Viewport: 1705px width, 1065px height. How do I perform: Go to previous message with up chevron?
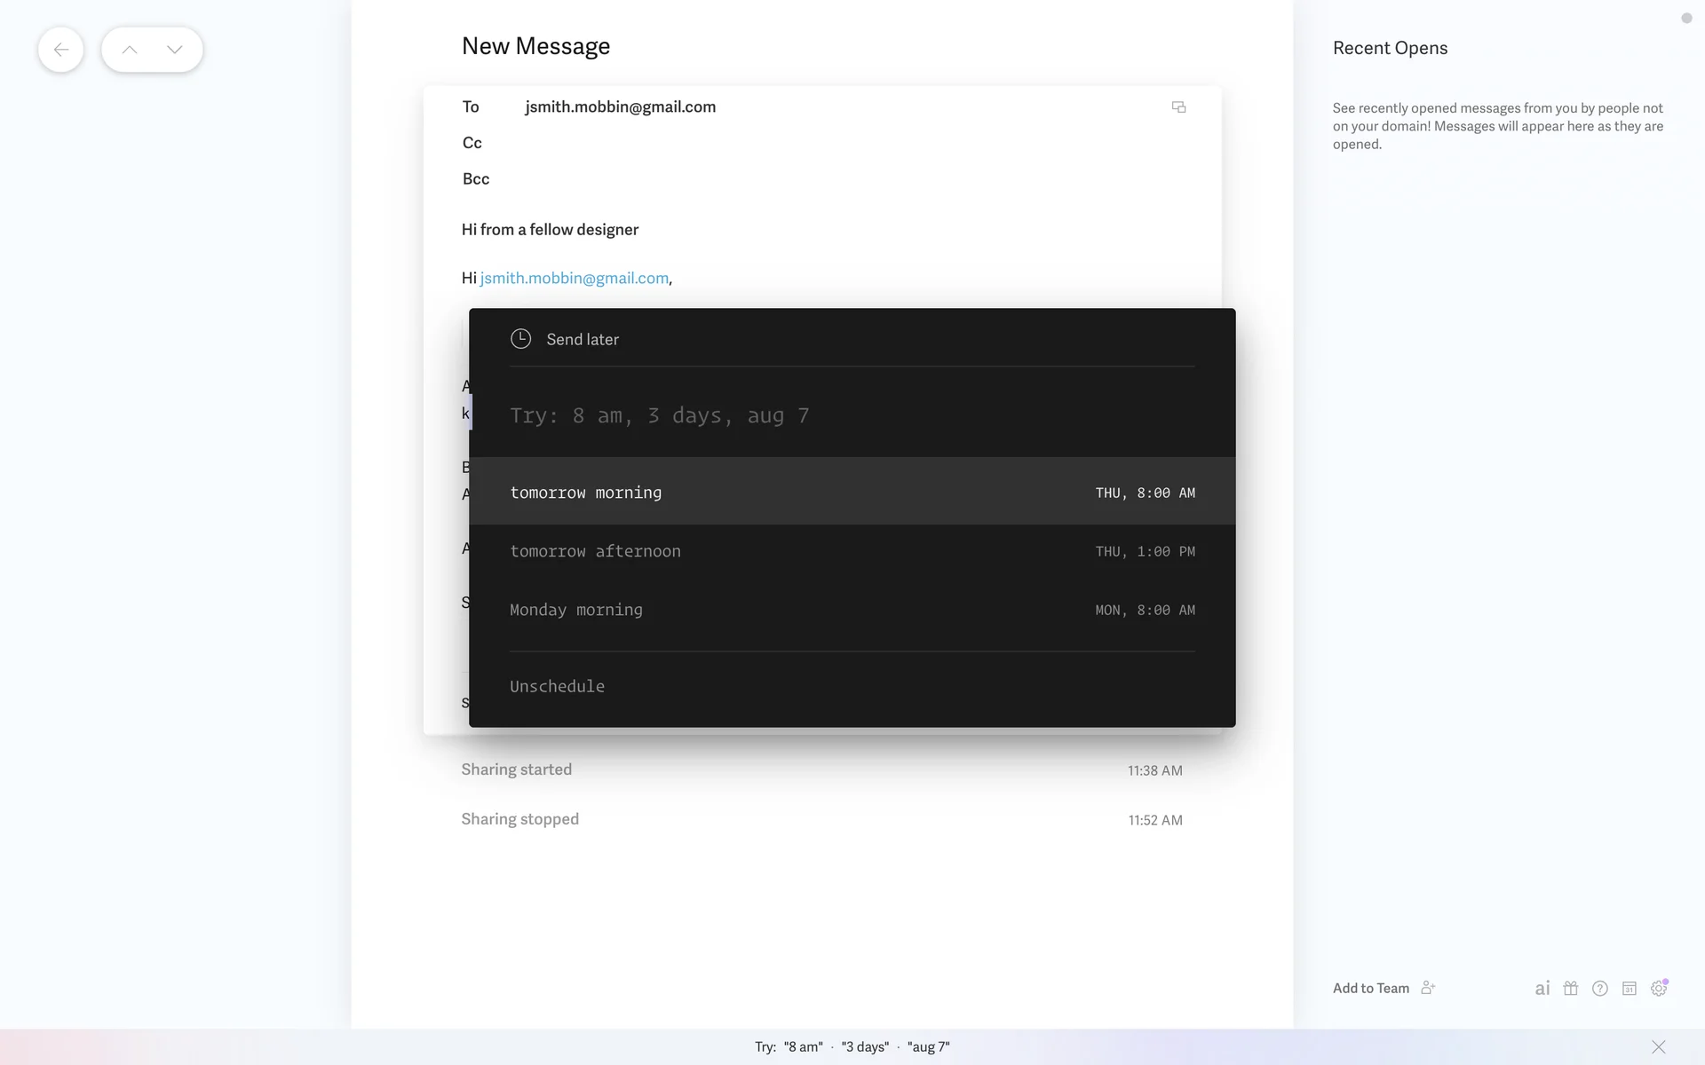(x=130, y=50)
